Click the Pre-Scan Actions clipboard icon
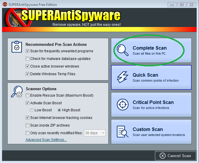The width and height of the screenshot is (199, 163). click(x=17, y=47)
